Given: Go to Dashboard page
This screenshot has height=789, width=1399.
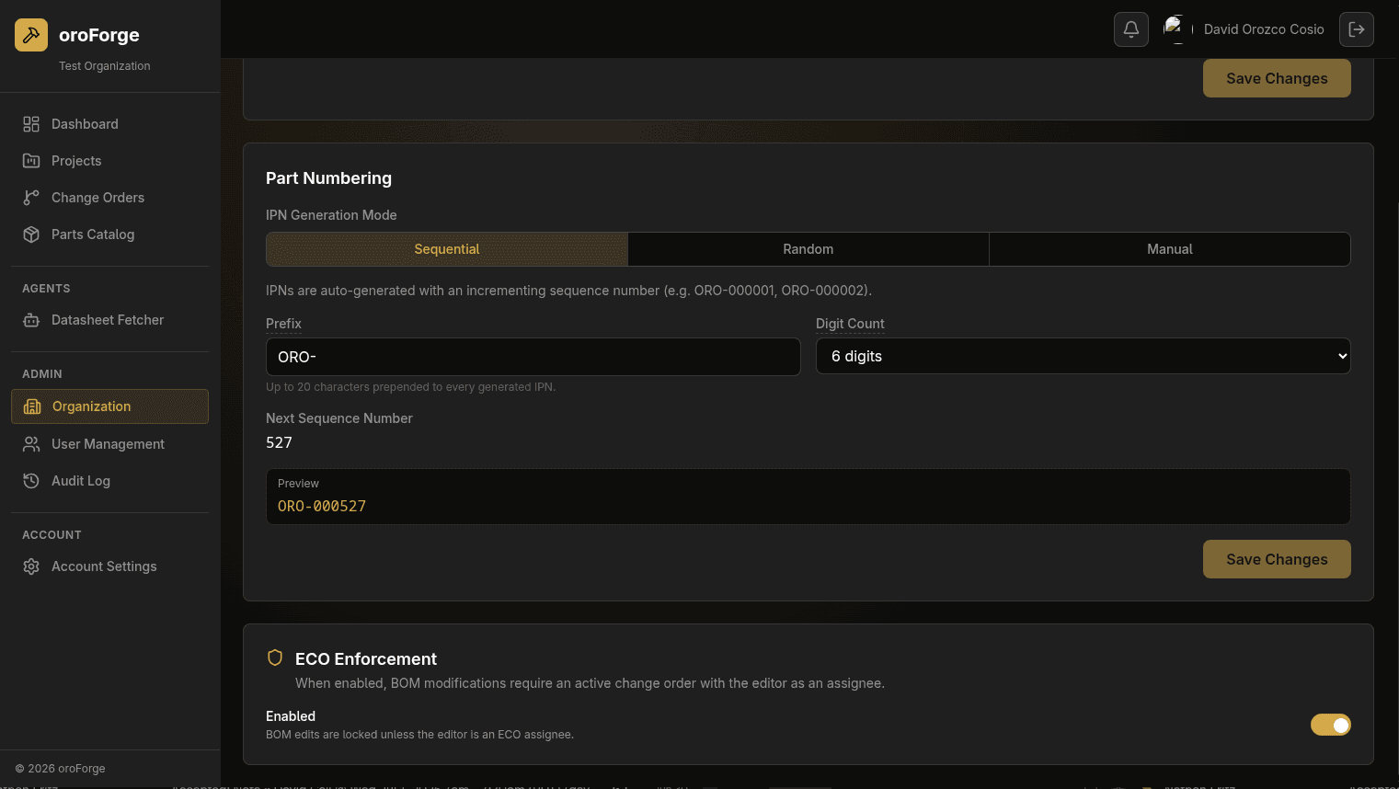Looking at the screenshot, I should (x=110, y=124).
